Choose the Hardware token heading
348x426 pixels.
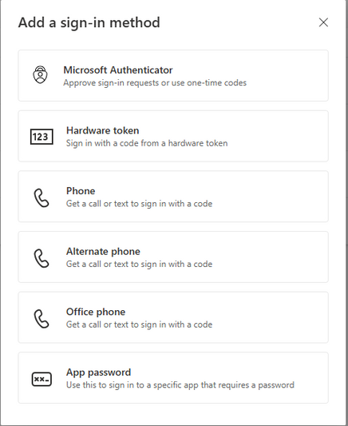(x=102, y=130)
